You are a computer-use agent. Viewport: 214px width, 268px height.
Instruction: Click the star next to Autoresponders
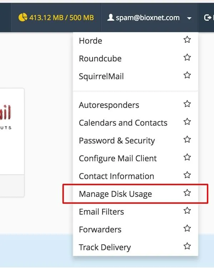coord(187,104)
